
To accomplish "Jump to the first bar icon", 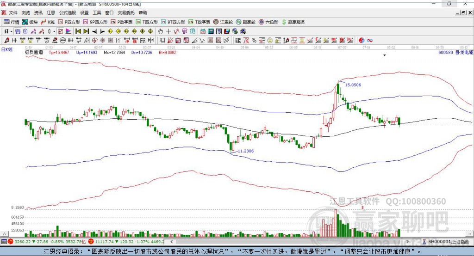I will point(78,31).
